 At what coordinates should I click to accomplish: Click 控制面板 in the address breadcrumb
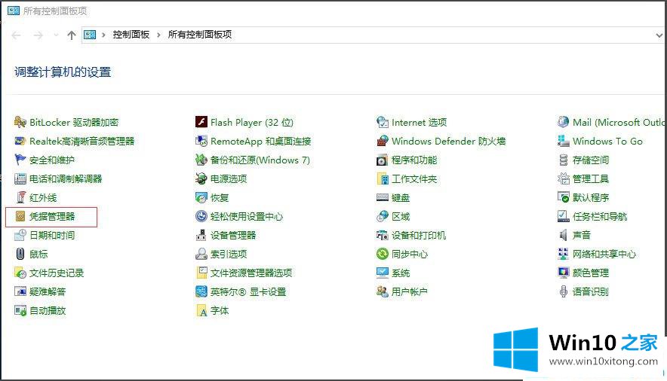click(x=131, y=35)
